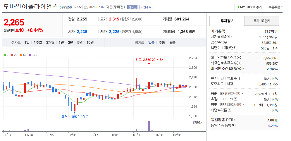The width and height of the screenshot is (291, 141).
Task: Click the arrow next to 시가총액순위
Action: pos(232,37)
